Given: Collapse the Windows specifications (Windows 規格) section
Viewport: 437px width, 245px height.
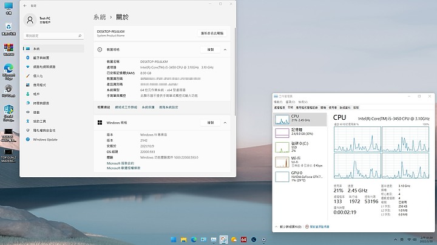Looking at the screenshot, I should click(x=225, y=122).
